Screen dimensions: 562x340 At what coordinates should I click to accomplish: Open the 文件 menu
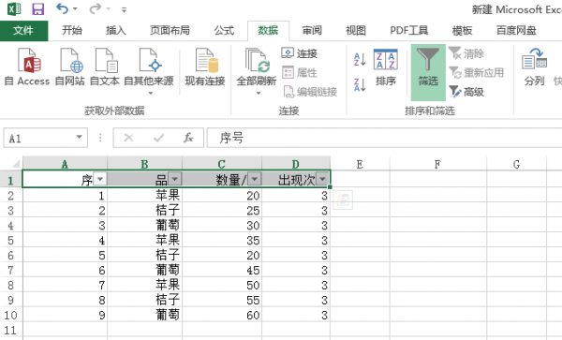23,31
